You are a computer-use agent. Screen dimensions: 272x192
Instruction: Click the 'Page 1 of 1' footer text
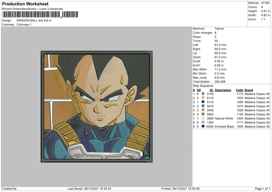[262, 189]
